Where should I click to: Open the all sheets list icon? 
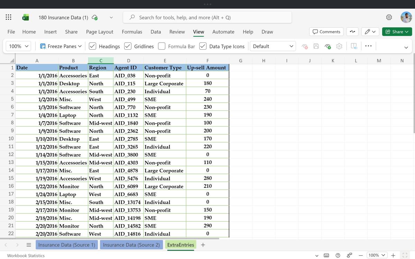coord(29,245)
